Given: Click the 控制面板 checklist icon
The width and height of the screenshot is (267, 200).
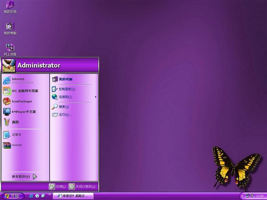Looking at the screenshot, I should (55, 89).
